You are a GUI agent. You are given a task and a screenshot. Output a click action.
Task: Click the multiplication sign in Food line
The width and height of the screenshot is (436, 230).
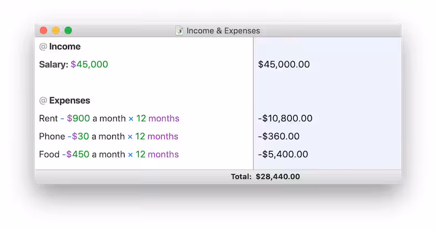pyautogui.click(x=130, y=154)
